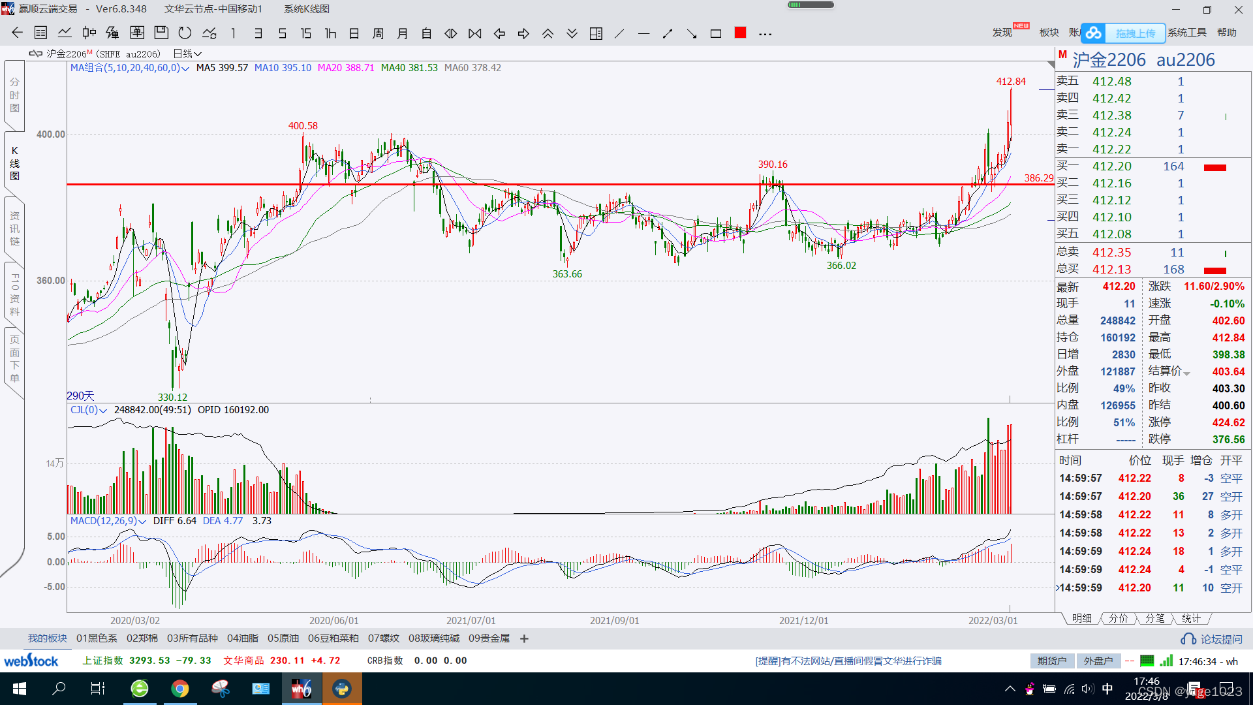Image resolution: width=1253 pixels, height=705 pixels.
Task: Click the expand horizontally arrows icon
Action: [450, 33]
